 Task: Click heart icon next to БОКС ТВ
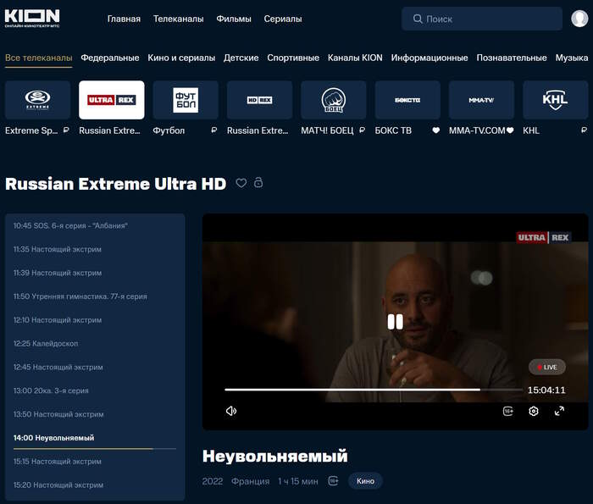coord(436,130)
